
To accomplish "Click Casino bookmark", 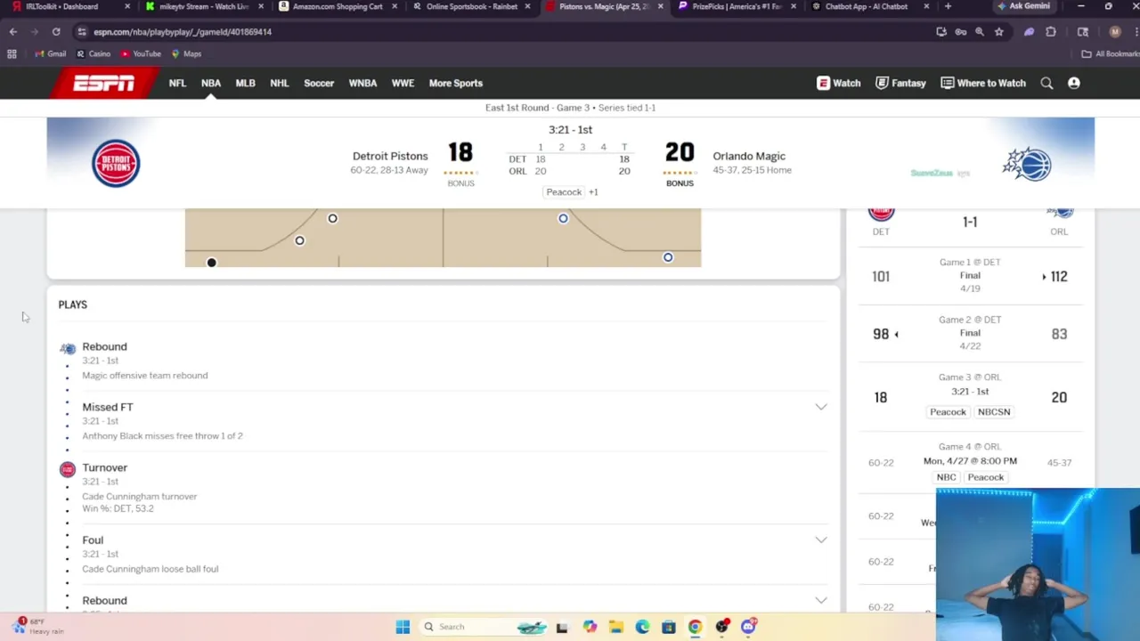I will 93,53.
